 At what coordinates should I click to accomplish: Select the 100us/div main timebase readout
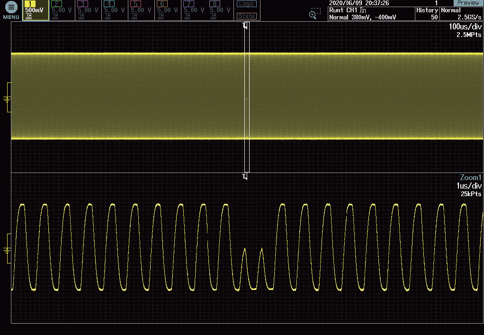pos(465,27)
